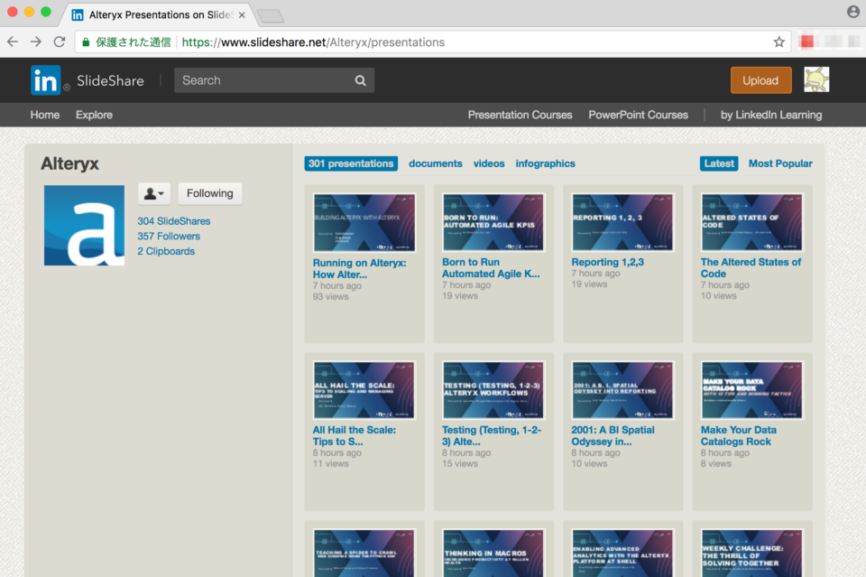
Task: Click the browser reload icon
Action: (x=60, y=42)
